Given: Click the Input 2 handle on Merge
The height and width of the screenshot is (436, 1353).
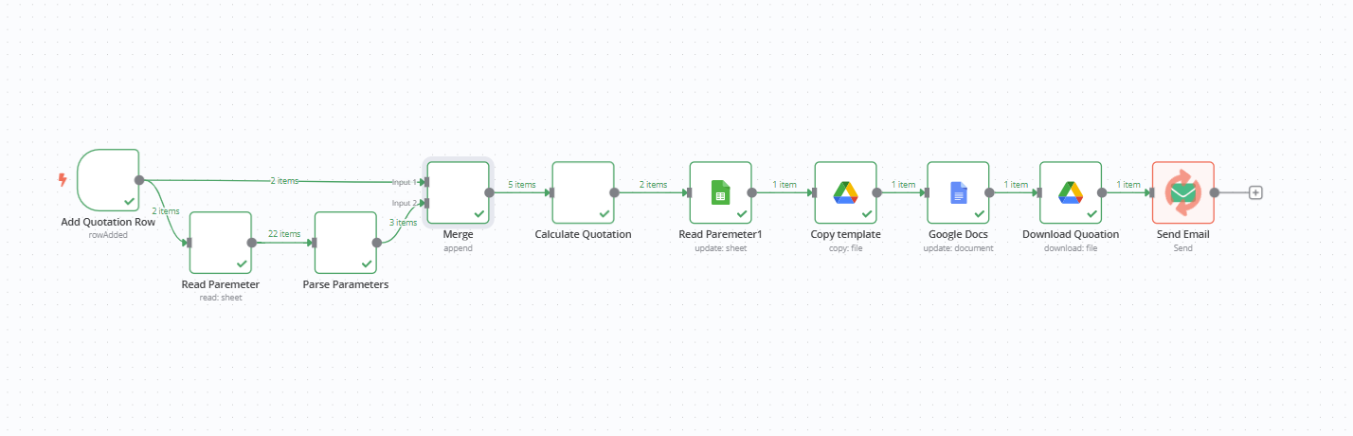Looking at the screenshot, I should pyautogui.click(x=426, y=203).
